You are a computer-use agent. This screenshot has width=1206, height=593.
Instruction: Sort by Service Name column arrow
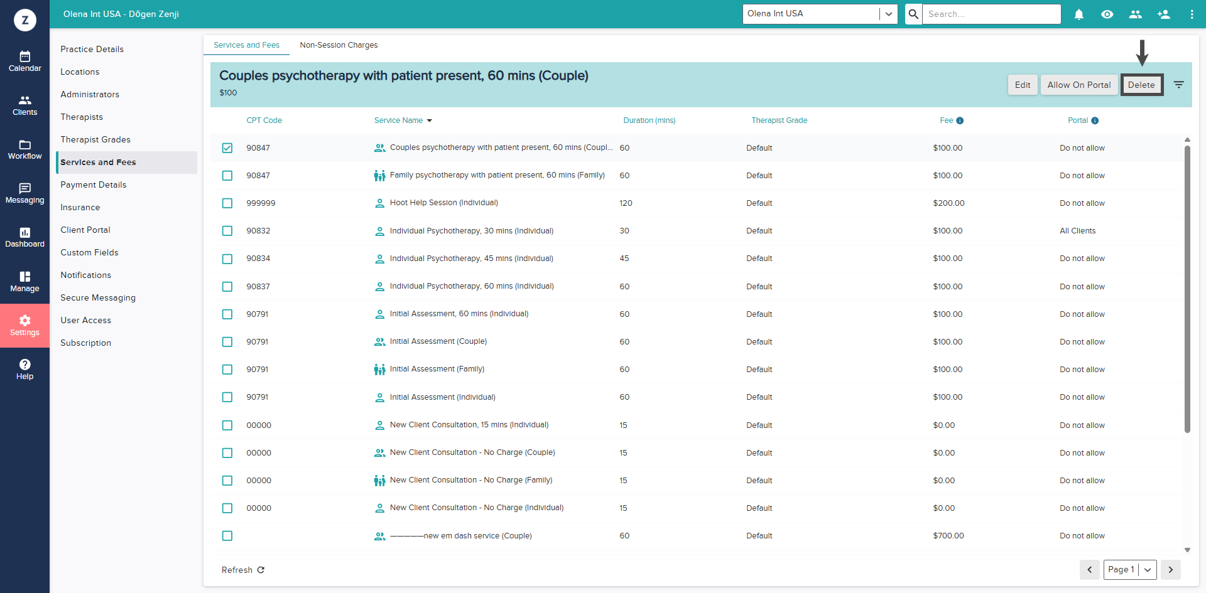point(430,120)
